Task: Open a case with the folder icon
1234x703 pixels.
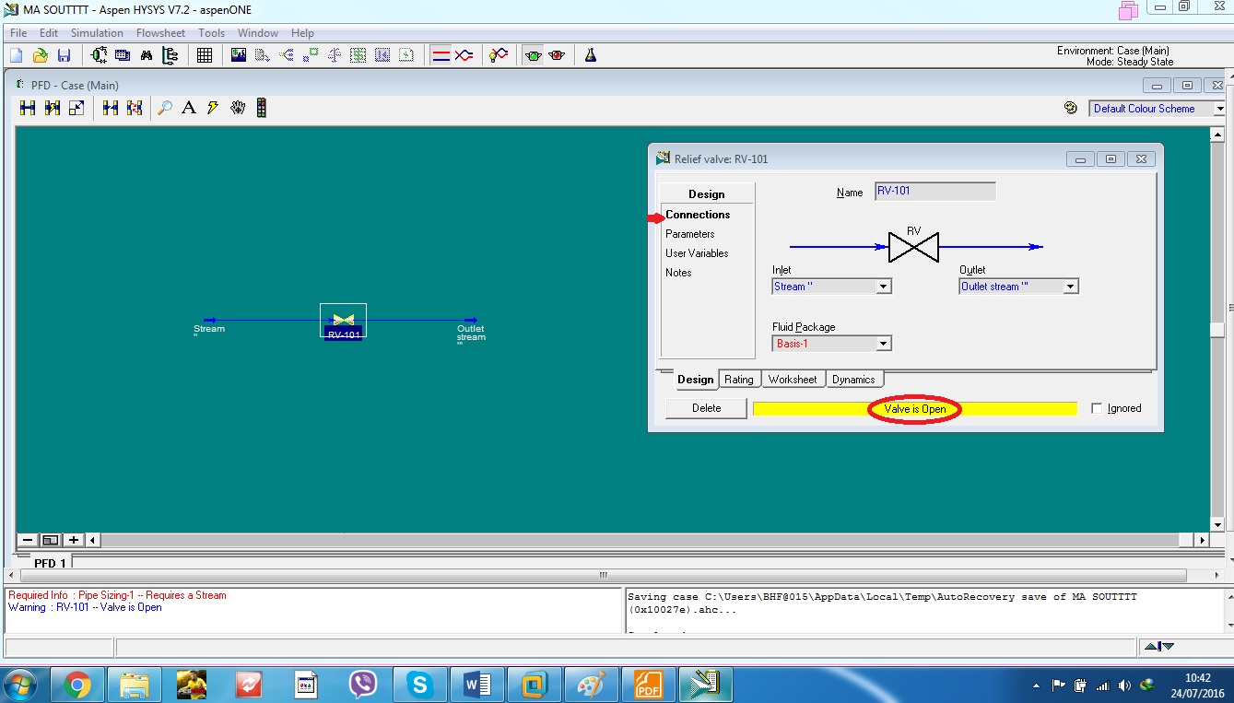Action: pyautogui.click(x=41, y=55)
